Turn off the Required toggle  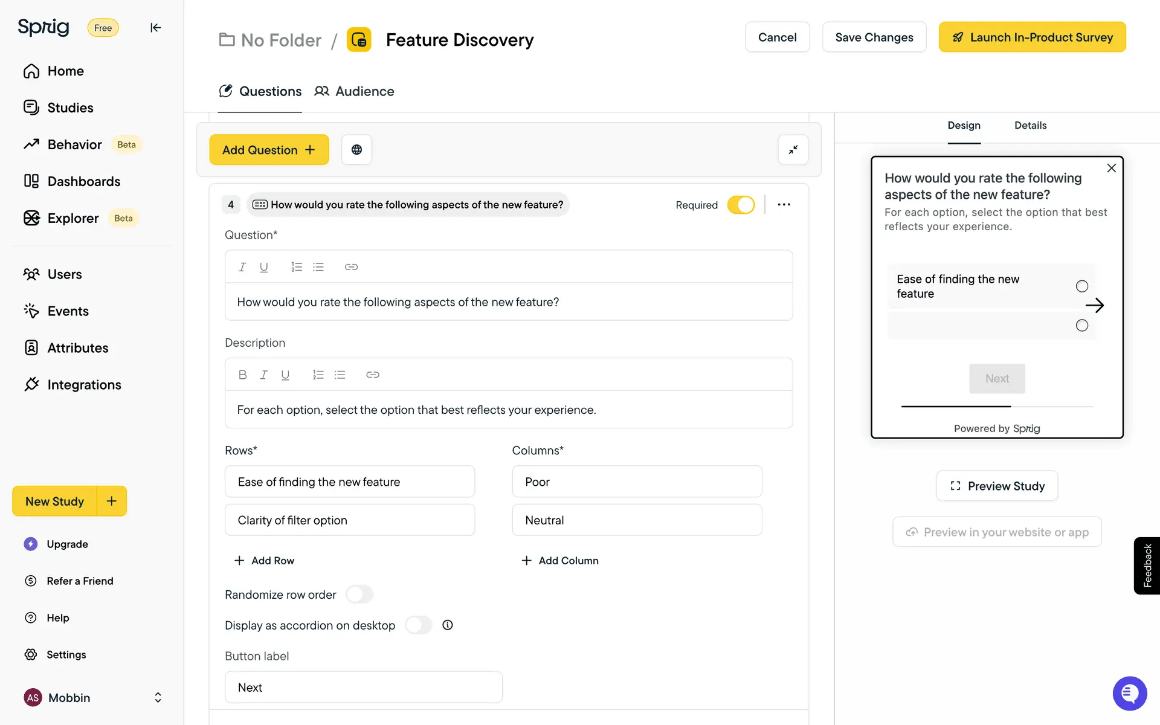tap(741, 205)
